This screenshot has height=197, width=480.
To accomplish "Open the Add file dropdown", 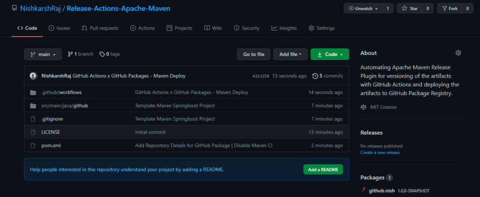I will [290, 54].
